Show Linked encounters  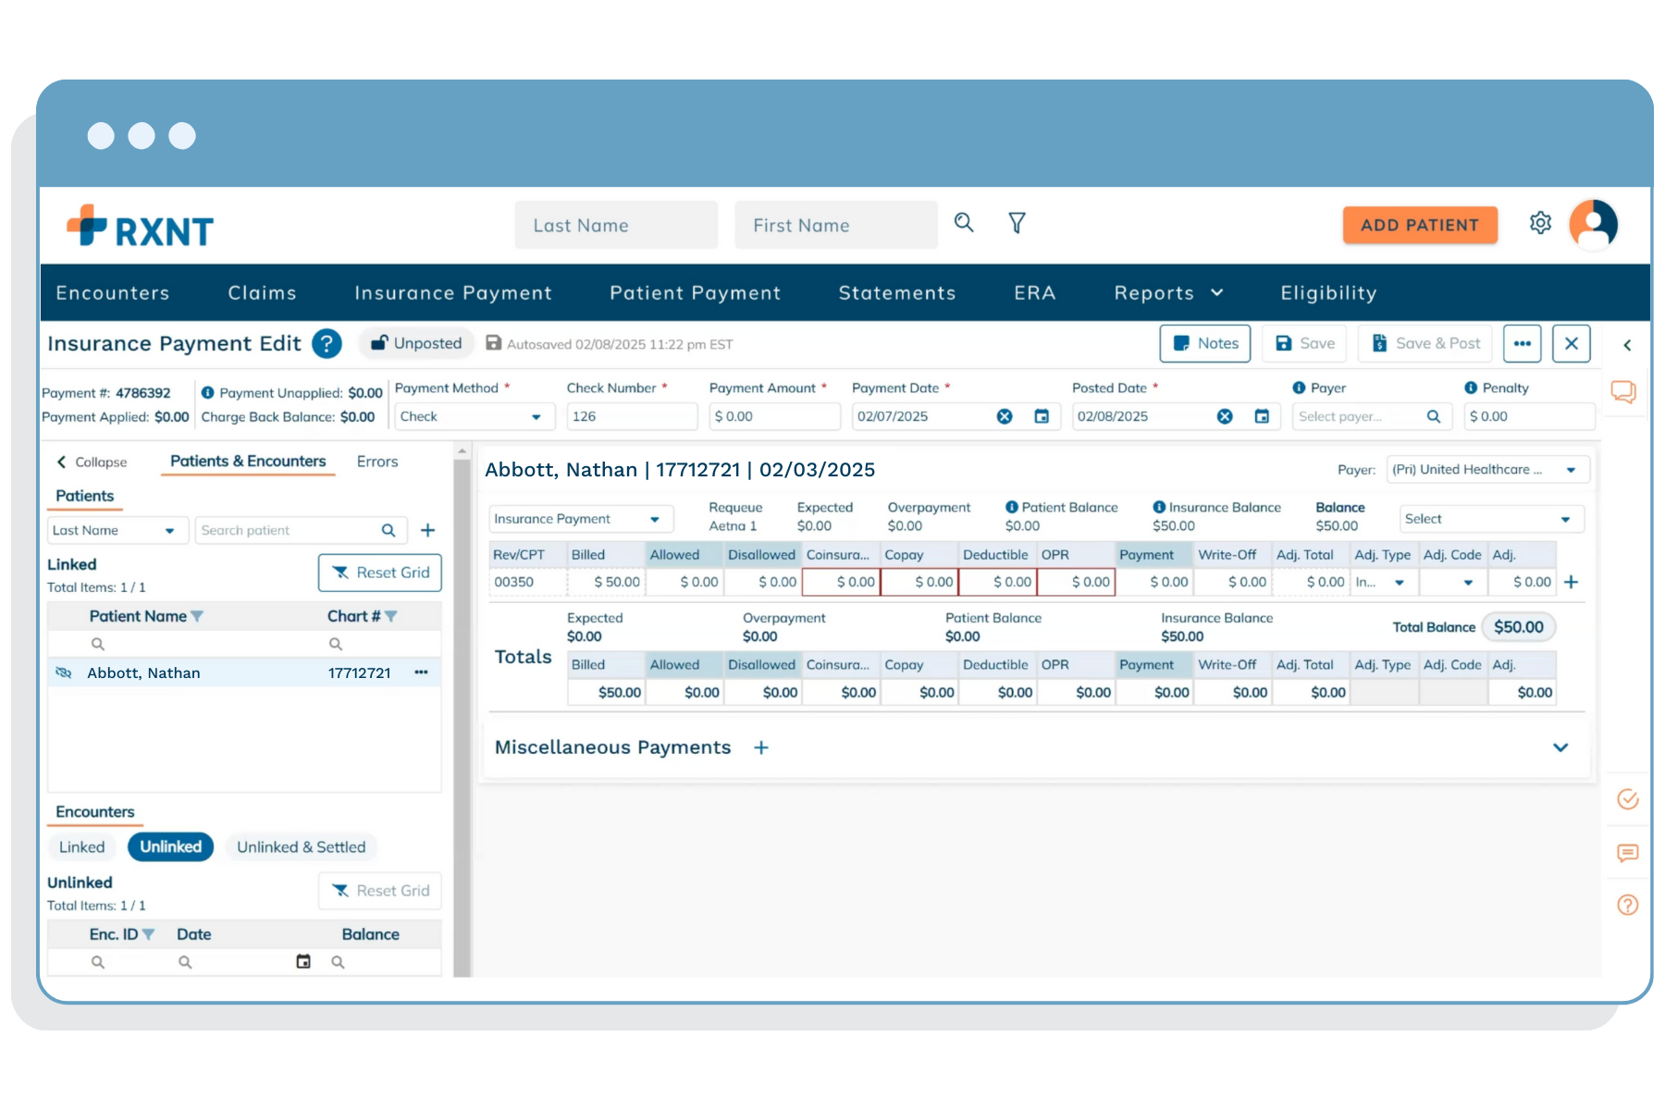click(82, 847)
